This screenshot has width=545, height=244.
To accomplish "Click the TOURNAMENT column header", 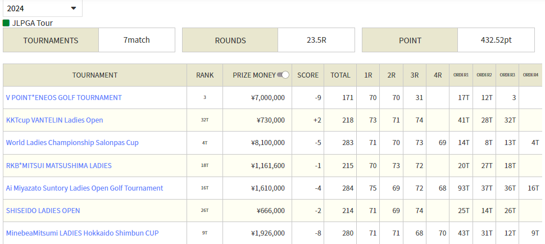I will tap(95, 75).
